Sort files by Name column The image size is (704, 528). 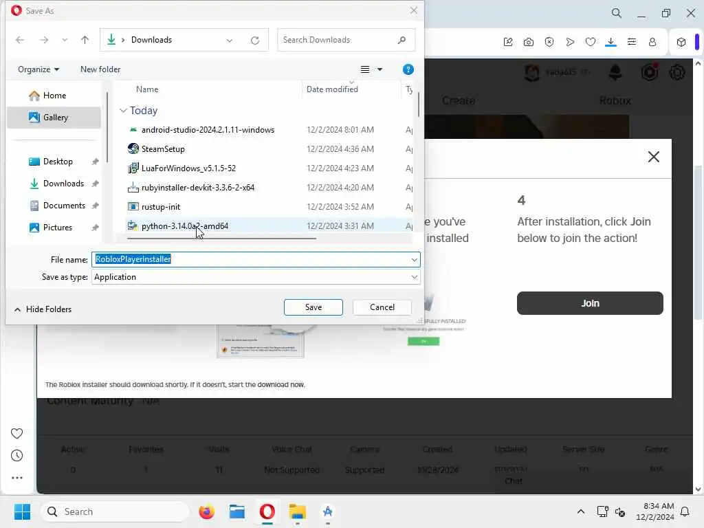(x=147, y=89)
